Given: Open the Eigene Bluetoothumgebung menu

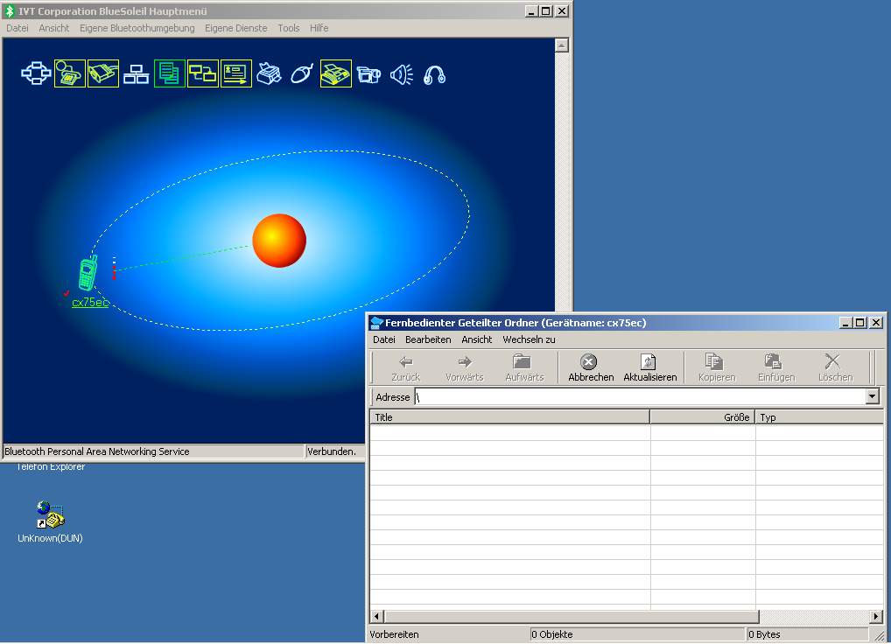Looking at the screenshot, I should (x=137, y=28).
